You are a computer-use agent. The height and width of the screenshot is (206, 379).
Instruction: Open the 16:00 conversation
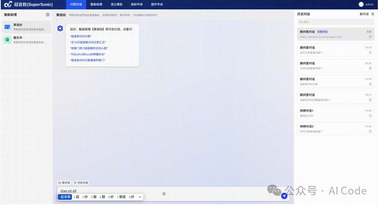(336, 65)
